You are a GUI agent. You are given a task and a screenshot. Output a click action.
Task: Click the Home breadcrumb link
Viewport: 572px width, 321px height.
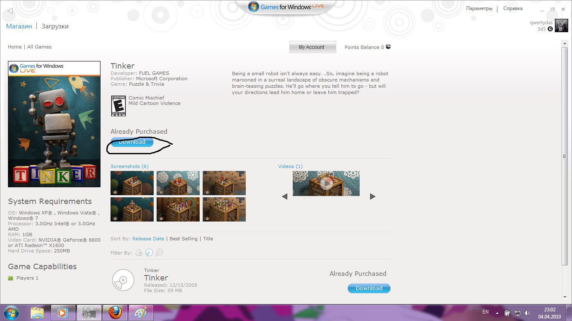[x=15, y=47]
